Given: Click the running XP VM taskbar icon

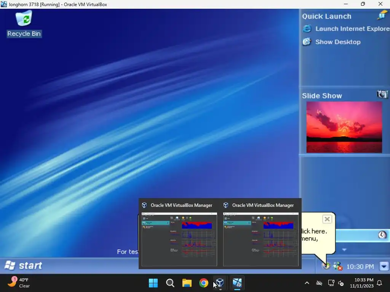Looking at the screenshot, I should click(x=237, y=283).
